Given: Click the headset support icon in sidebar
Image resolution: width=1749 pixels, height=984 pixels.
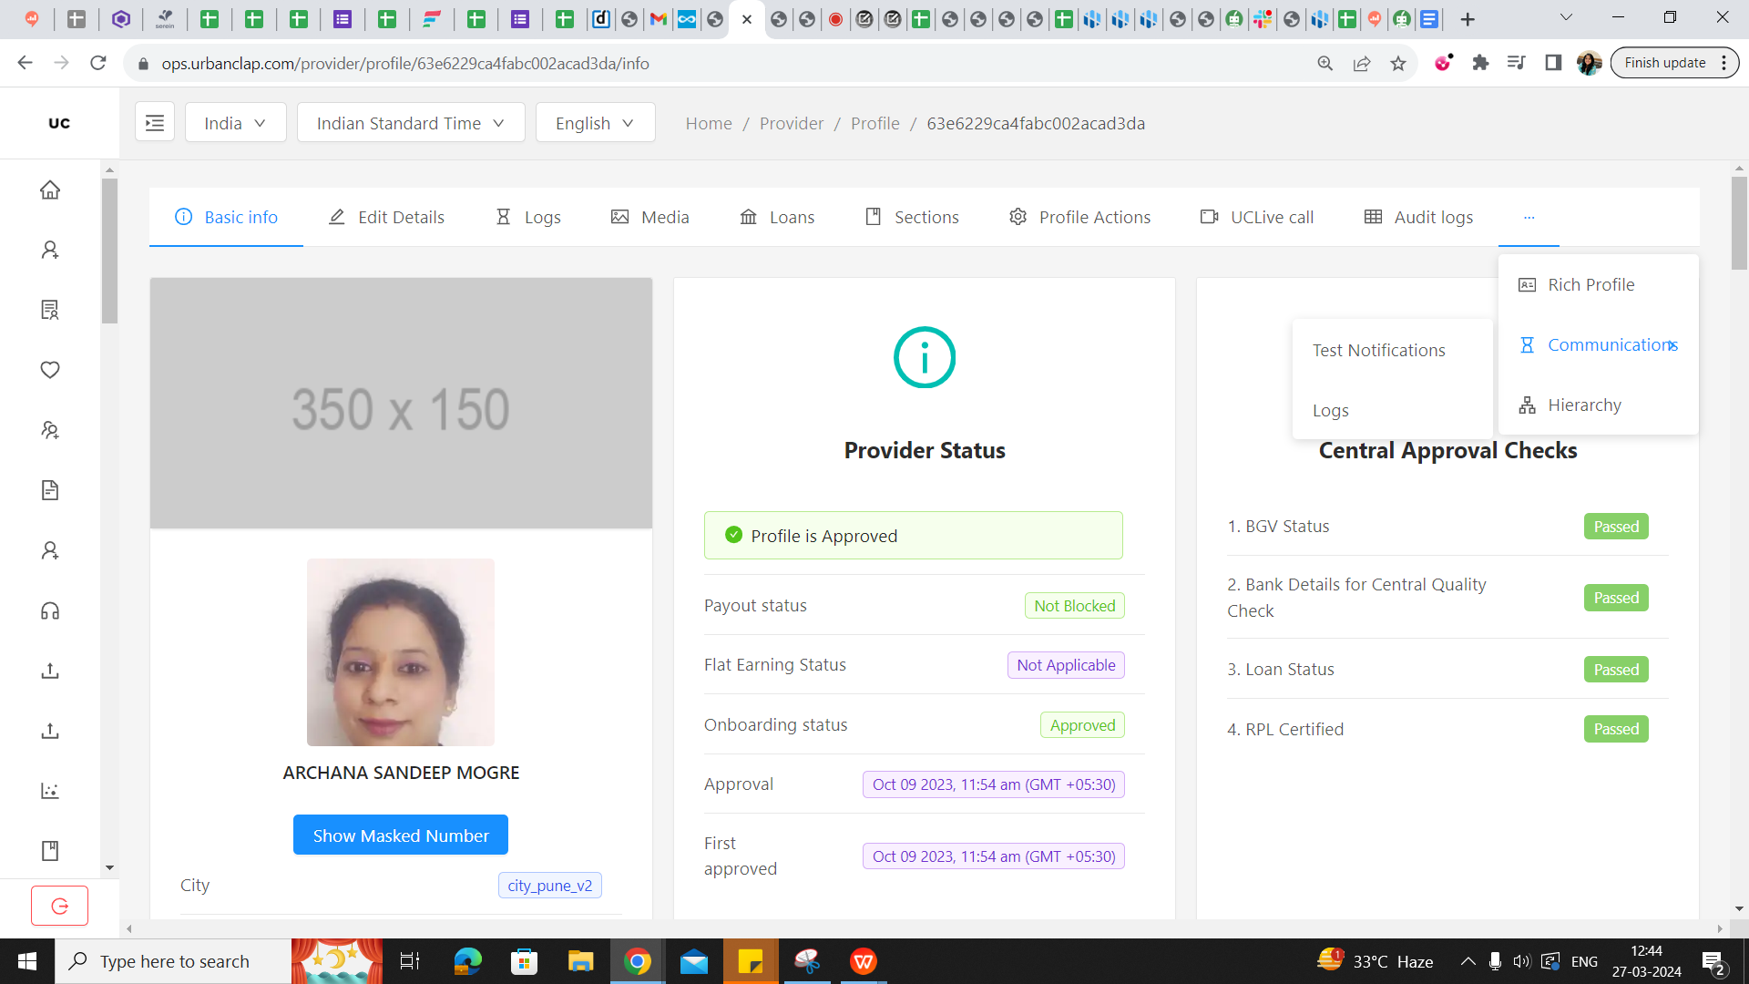Looking at the screenshot, I should (50, 610).
